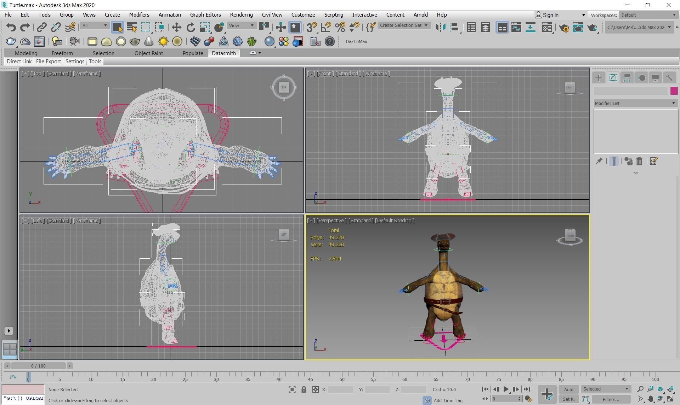Click Add Time Tag
Viewport: 680px width, 405px height.
(448, 400)
